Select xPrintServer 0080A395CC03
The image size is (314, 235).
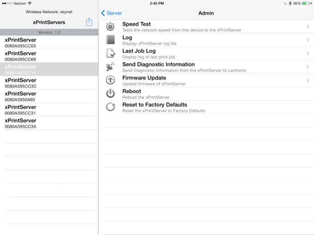pyautogui.click(x=49, y=43)
